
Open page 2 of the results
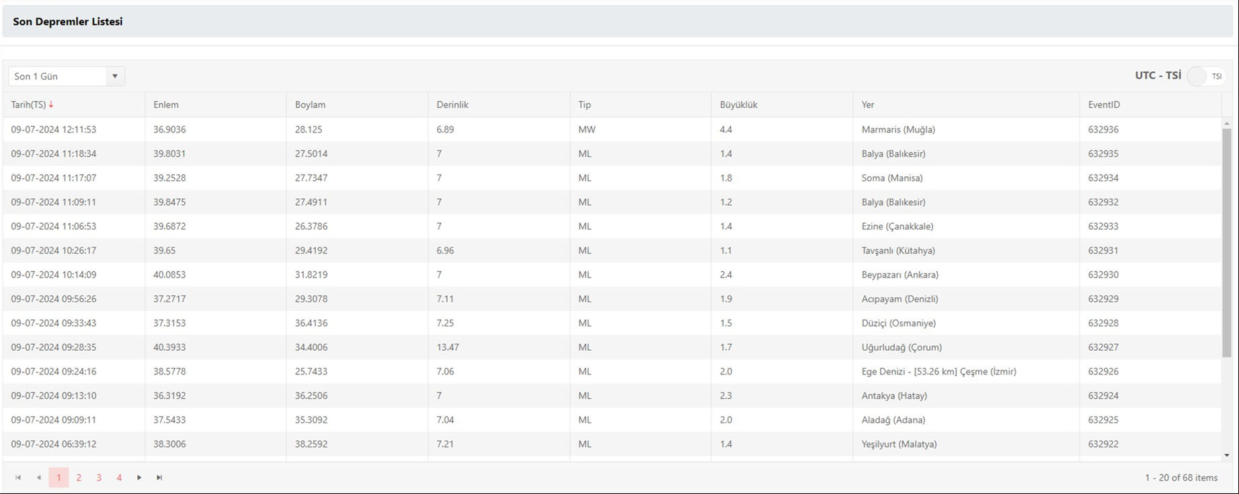[x=79, y=477]
